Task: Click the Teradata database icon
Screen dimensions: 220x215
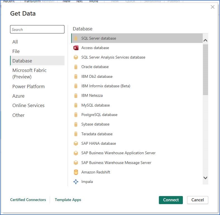Action: click(x=76, y=134)
